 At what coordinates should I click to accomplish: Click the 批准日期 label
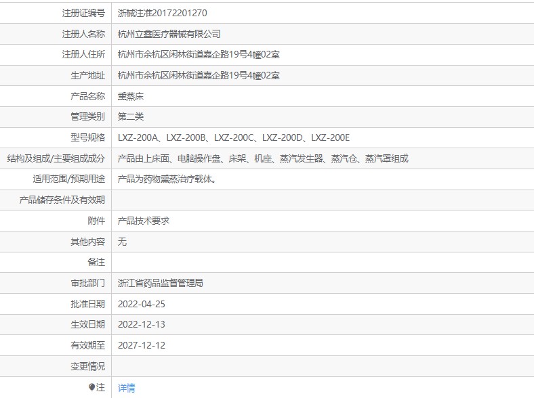[88, 304]
